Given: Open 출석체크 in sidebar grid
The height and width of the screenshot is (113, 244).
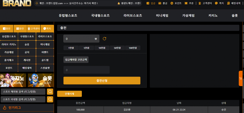Looking at the screenshot, I should (x=9, y=60).
